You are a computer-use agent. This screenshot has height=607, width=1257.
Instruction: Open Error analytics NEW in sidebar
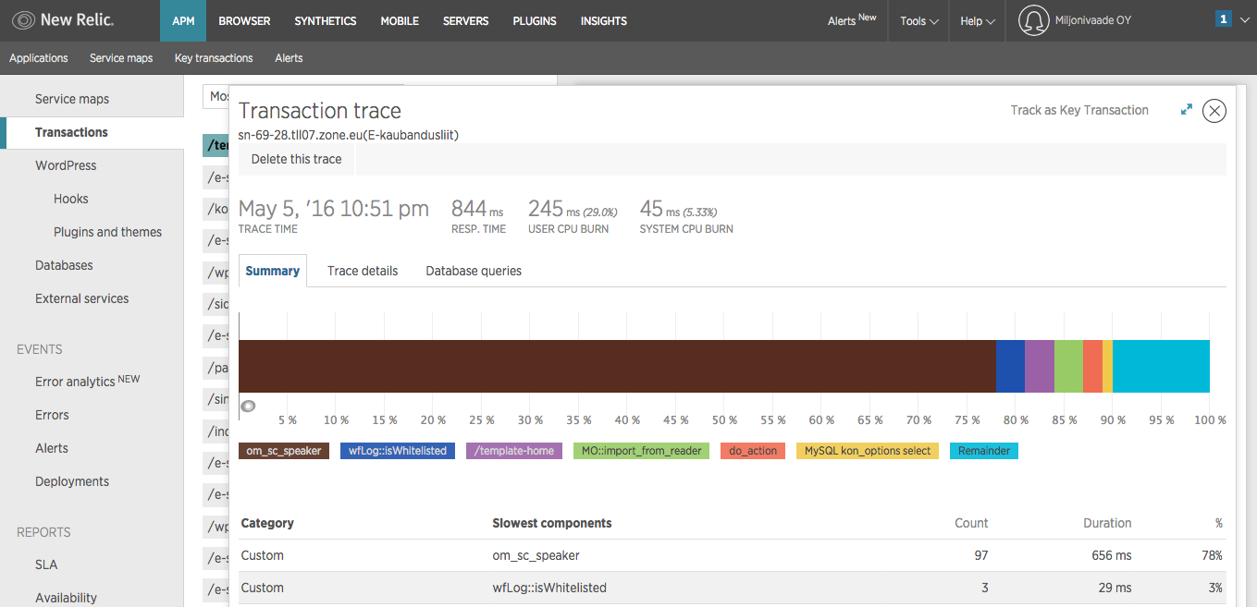87,381
